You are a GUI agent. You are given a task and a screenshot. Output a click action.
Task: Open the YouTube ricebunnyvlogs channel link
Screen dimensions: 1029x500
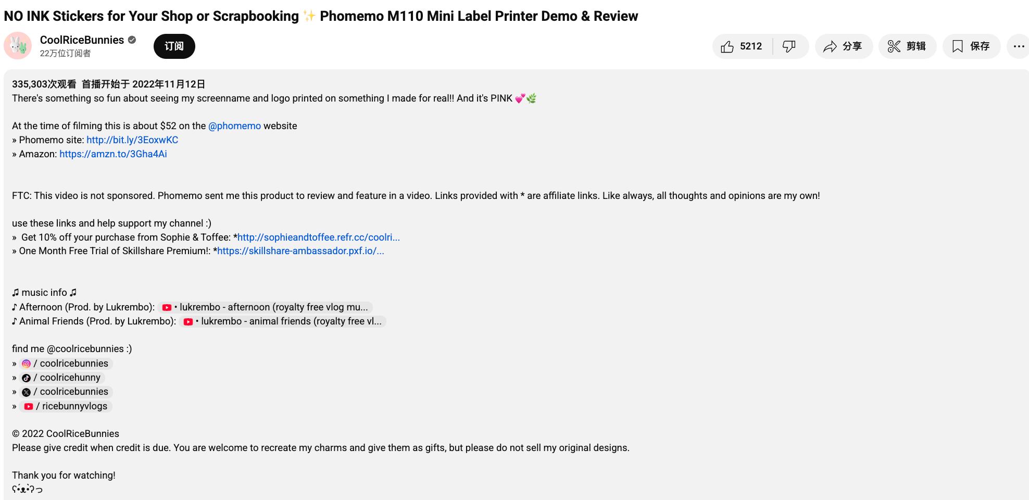(x=67, y=406)
